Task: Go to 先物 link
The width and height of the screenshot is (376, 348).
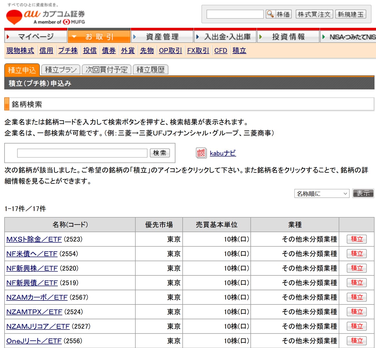Action: [147, 50]
